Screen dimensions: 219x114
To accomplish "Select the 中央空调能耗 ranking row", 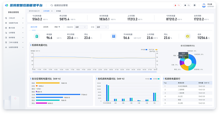I will tap(187, 86).
